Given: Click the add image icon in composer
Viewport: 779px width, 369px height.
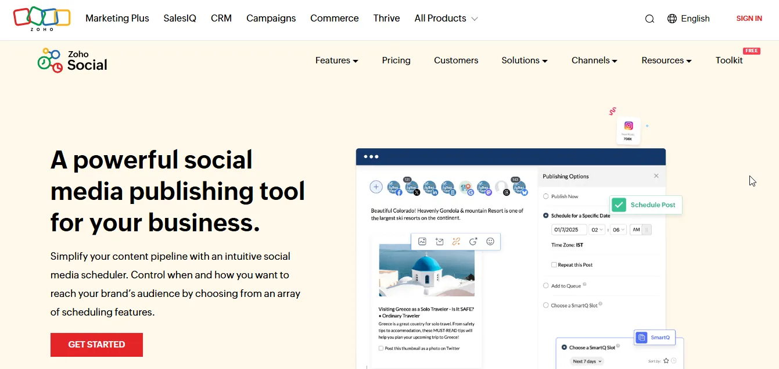Looking at the screenshot, I should (422, 241).
